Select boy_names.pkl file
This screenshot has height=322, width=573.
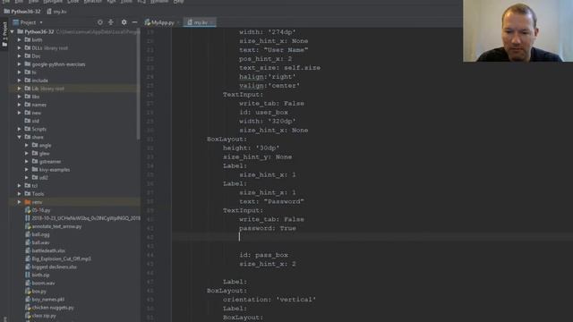click(45, 299)
